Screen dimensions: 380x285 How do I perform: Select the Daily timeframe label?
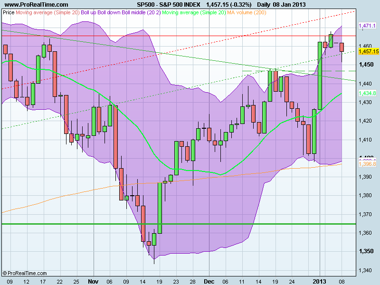pos(264,4)
